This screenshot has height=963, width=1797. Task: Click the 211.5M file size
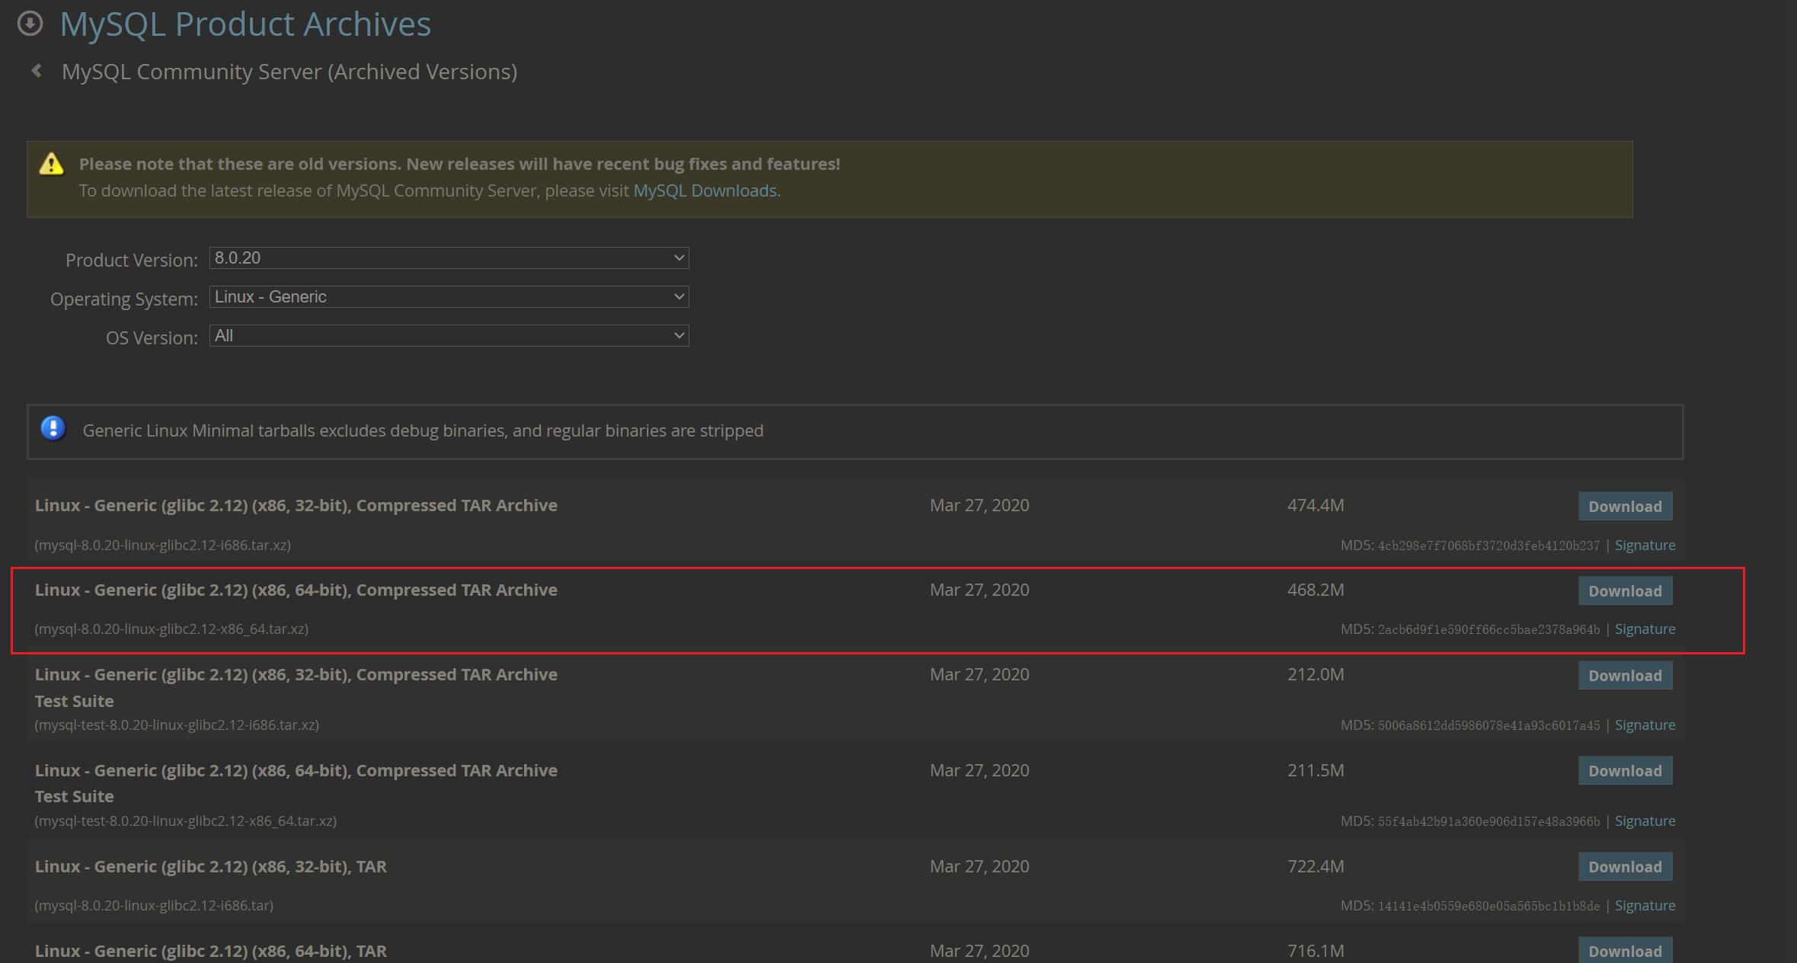1316,771
